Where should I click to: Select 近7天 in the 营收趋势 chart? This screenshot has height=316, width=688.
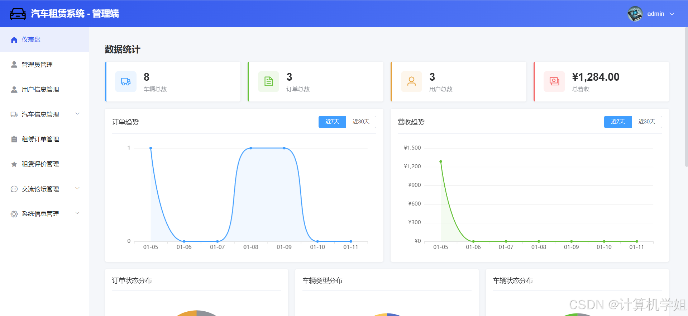point(618,122)
